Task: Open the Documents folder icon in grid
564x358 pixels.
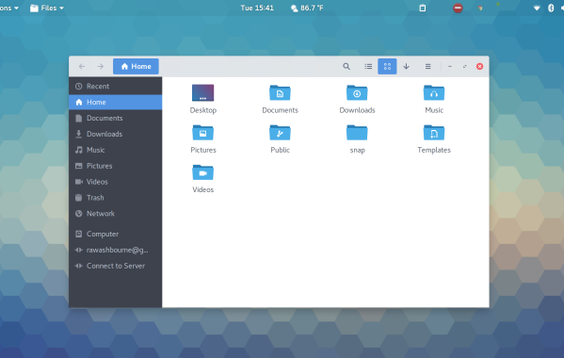Action: [280, 93]
